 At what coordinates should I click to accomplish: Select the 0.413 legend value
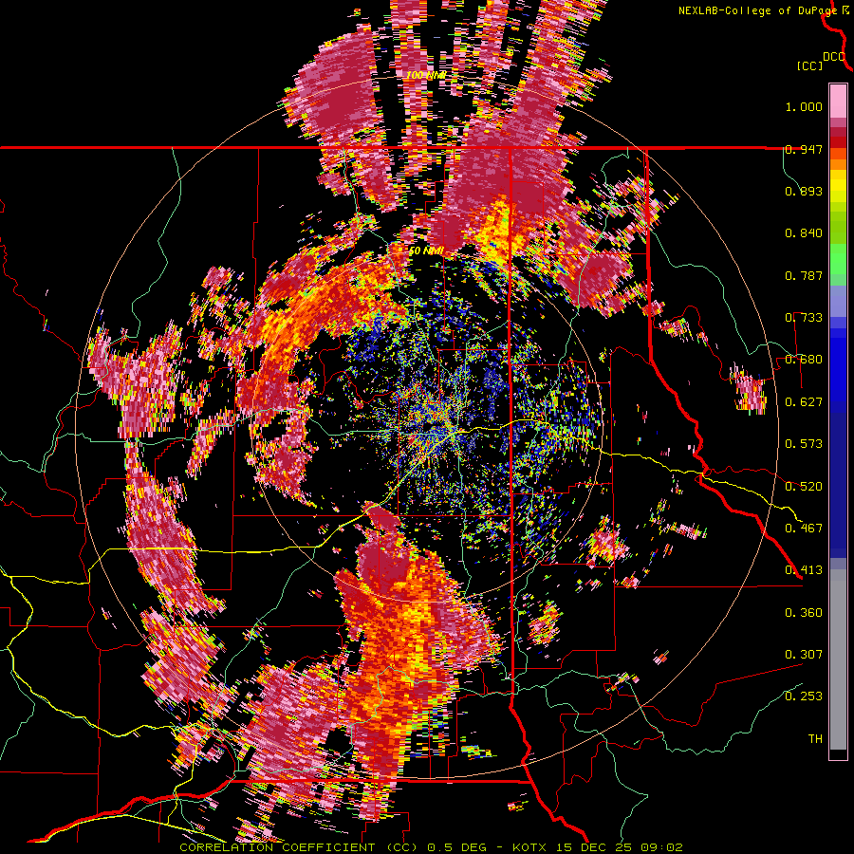(x=804, y=570)
